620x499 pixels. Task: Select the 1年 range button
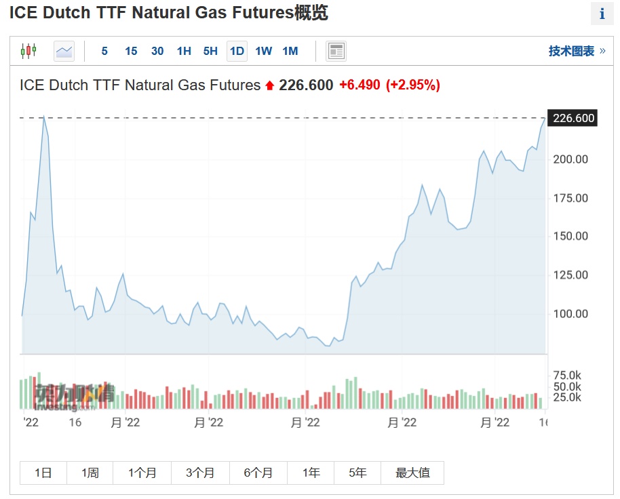[311, 473]
